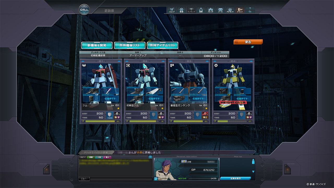Click the ジム shield icon showing 1500

(x=110, y=115)
